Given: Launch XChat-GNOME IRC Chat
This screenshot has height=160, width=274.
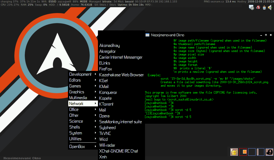Looking at the screenshot, I should 121,151.
